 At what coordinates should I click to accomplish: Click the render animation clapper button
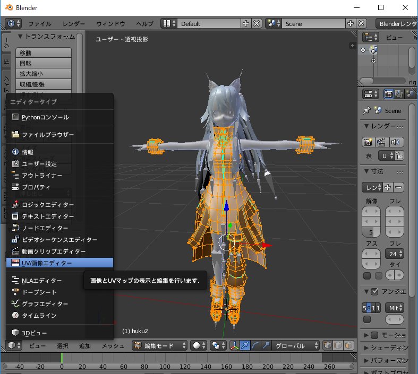(x=381, y=142)
